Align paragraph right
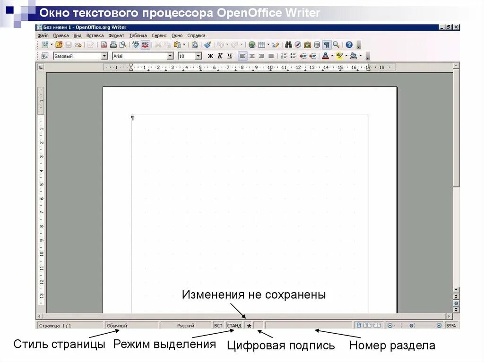 tap(261, 56)
